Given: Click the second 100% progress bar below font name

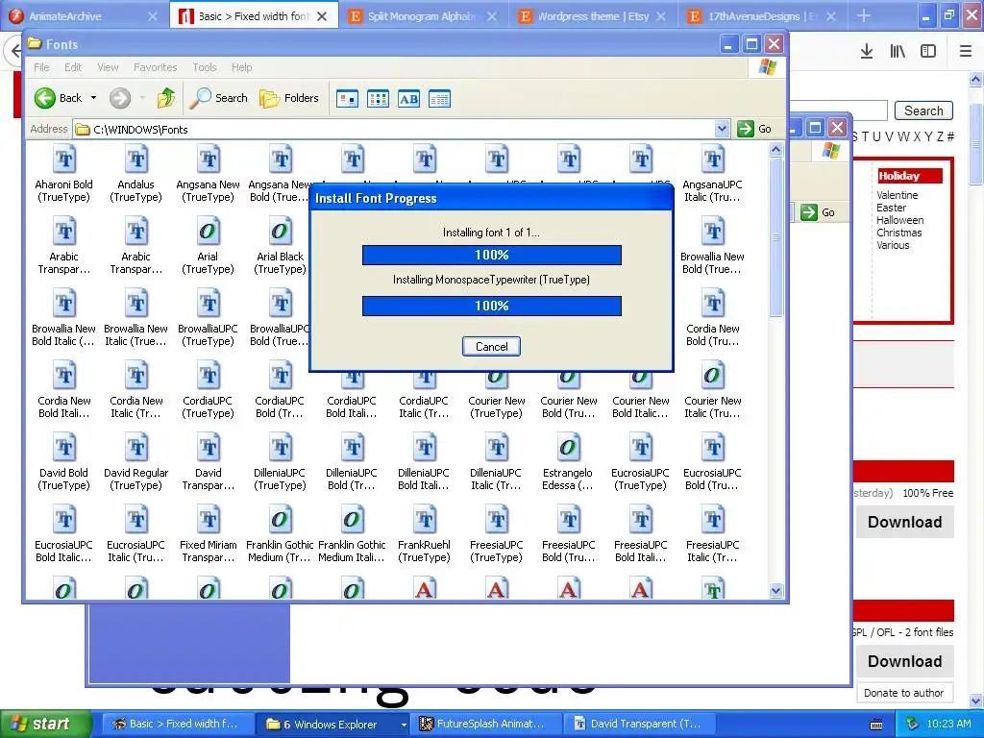Looking at the screenshot, I should coord(492,306).
